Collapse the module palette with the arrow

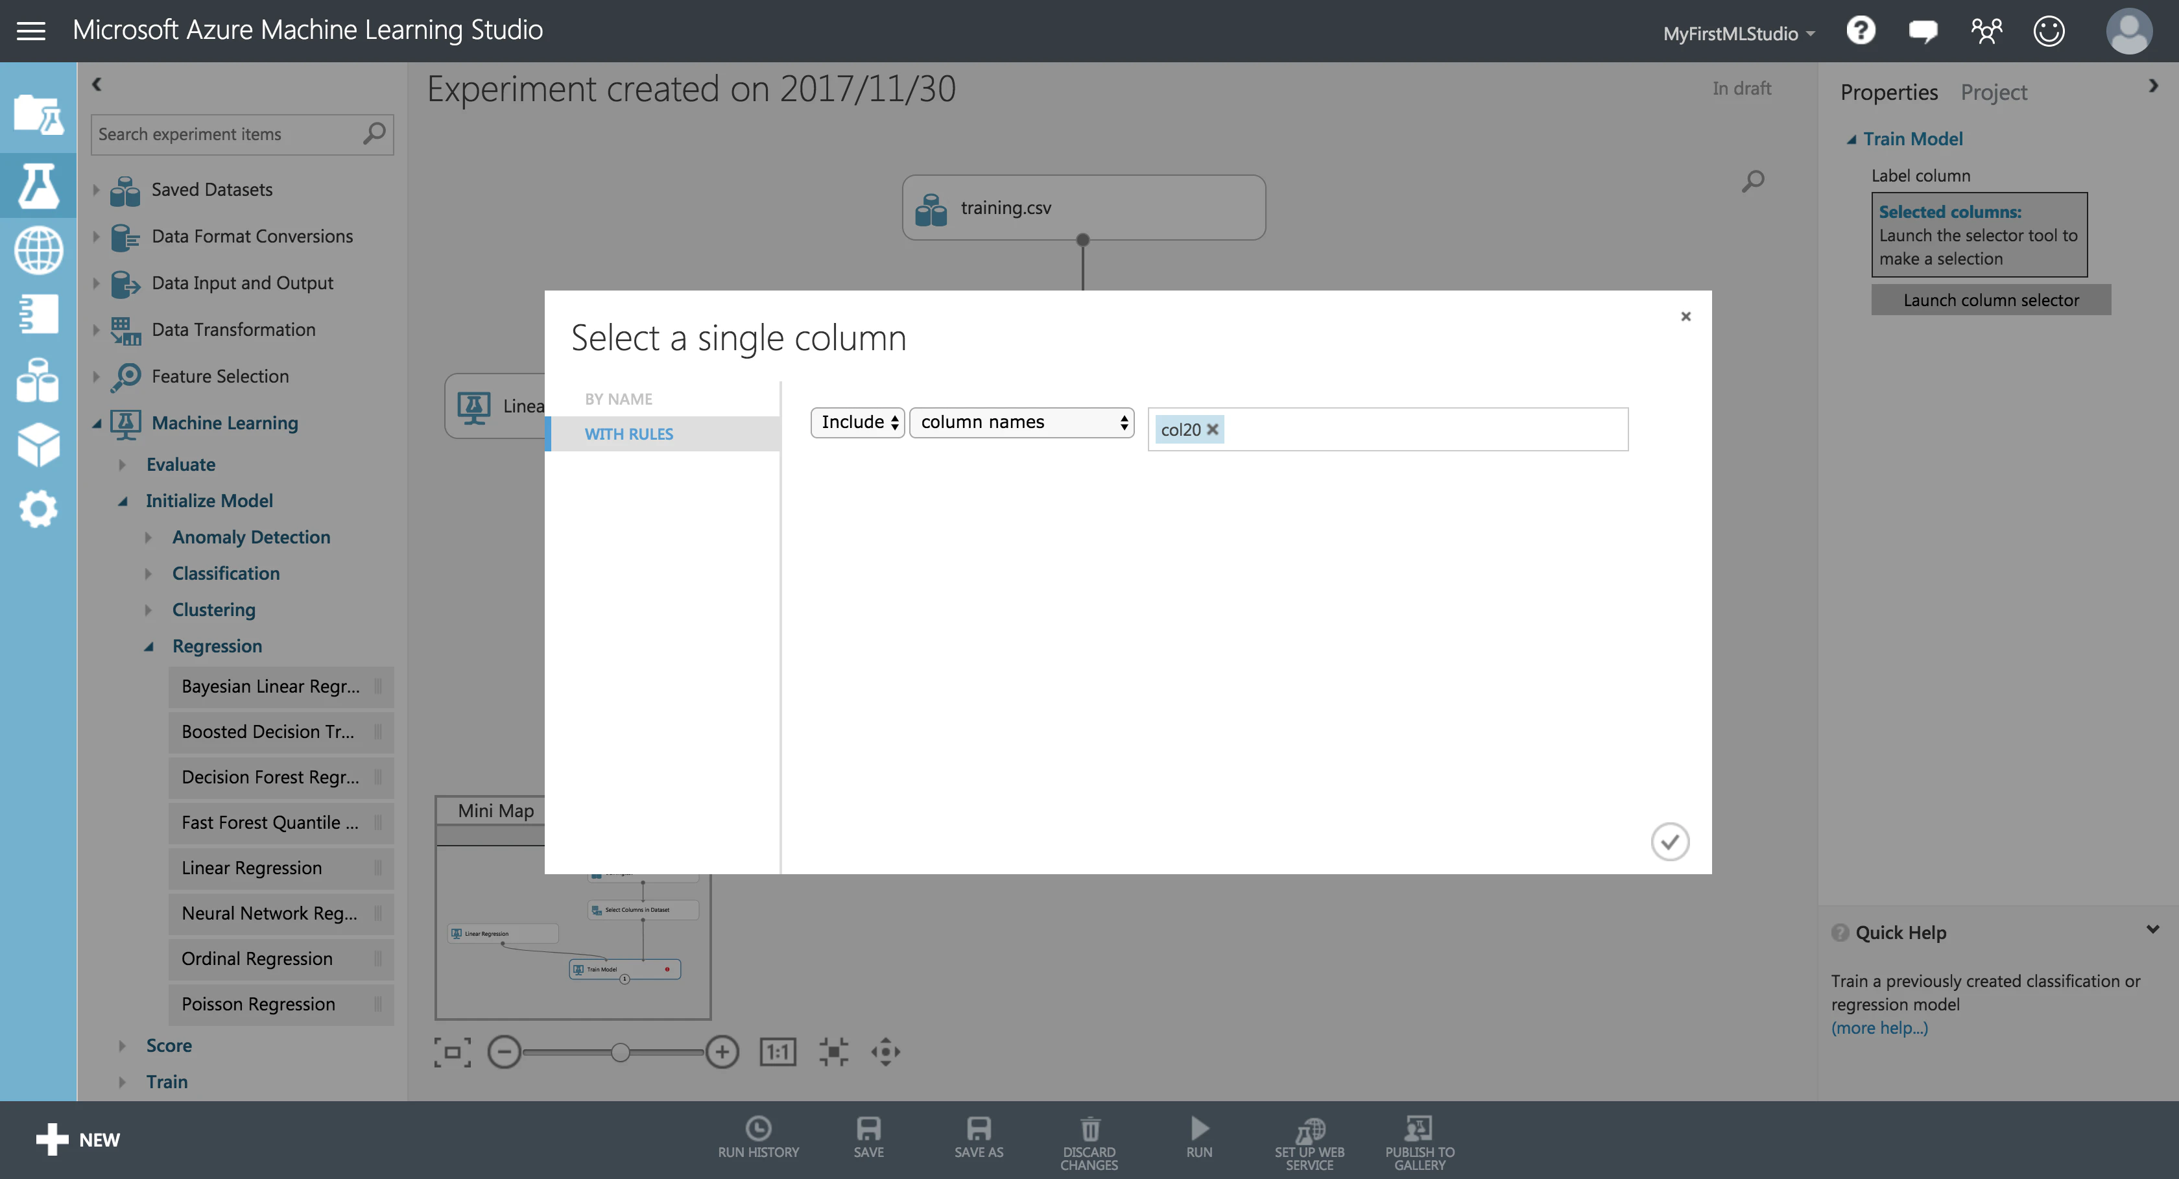(97, 84)
